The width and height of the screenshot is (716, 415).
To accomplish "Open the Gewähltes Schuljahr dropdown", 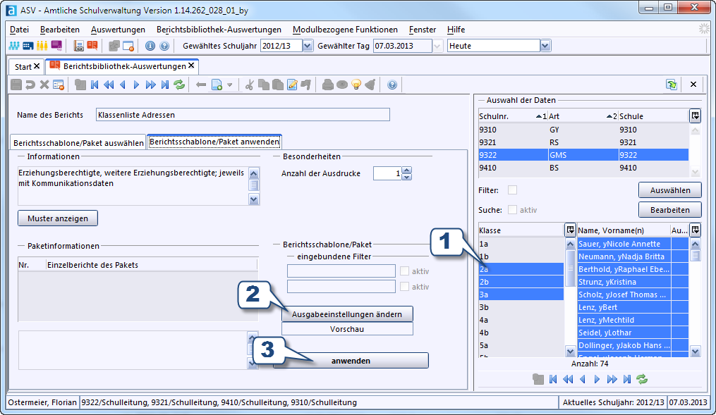I will click(308, 46).
